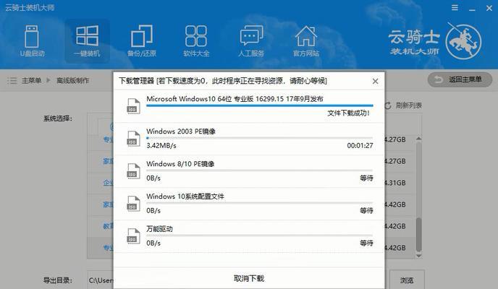Image resolution: width=498 pixels, height=289 pixels.
Task: Click the 万能驱动 row title
Action: click(x=159, y=229)
